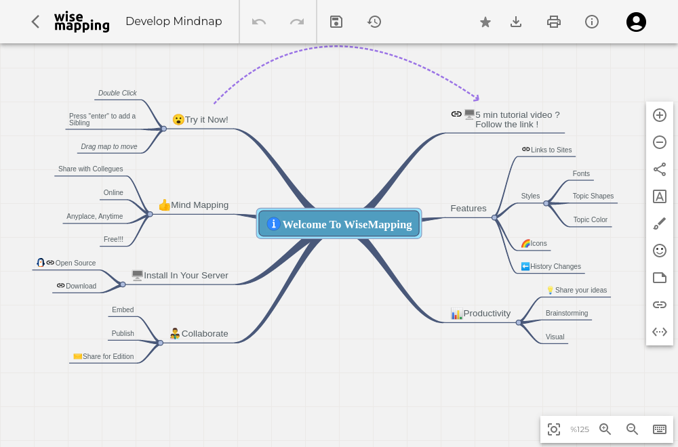Select the Anyplace, Anytime topic
The image size is (678, 447).
click(x=95, y=216)
